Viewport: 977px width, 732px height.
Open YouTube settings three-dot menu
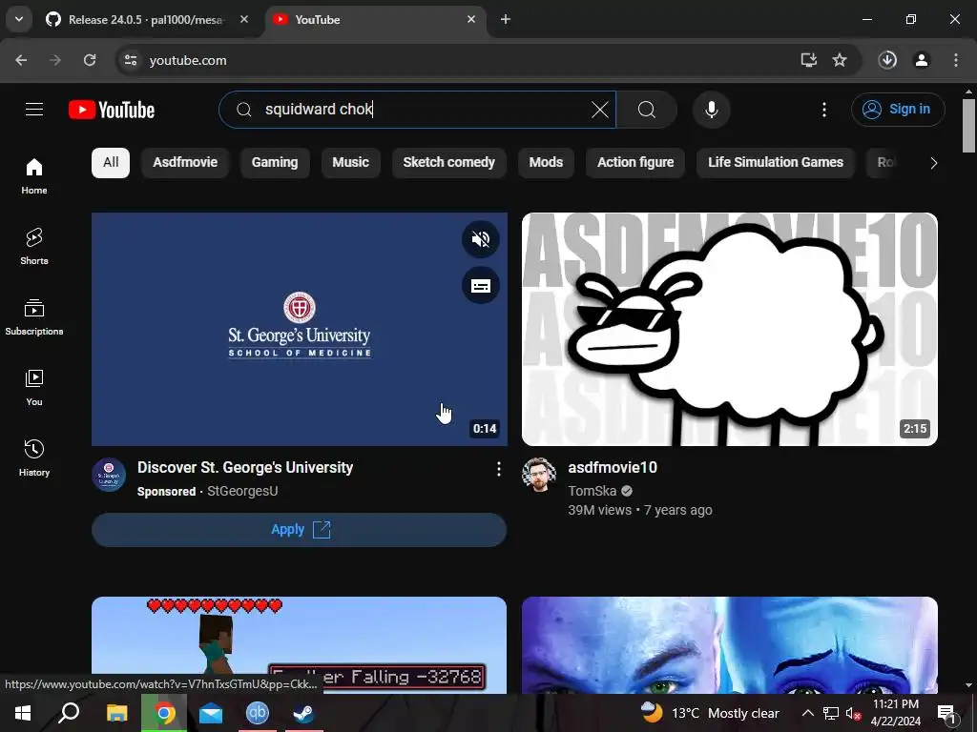(x=824, y=110)
